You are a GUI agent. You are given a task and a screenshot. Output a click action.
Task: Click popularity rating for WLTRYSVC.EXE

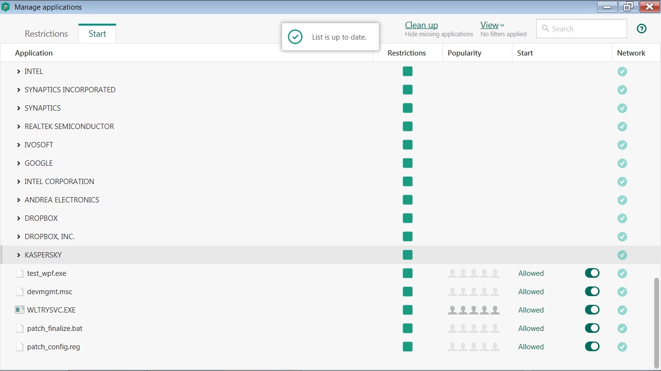point(474,310)
